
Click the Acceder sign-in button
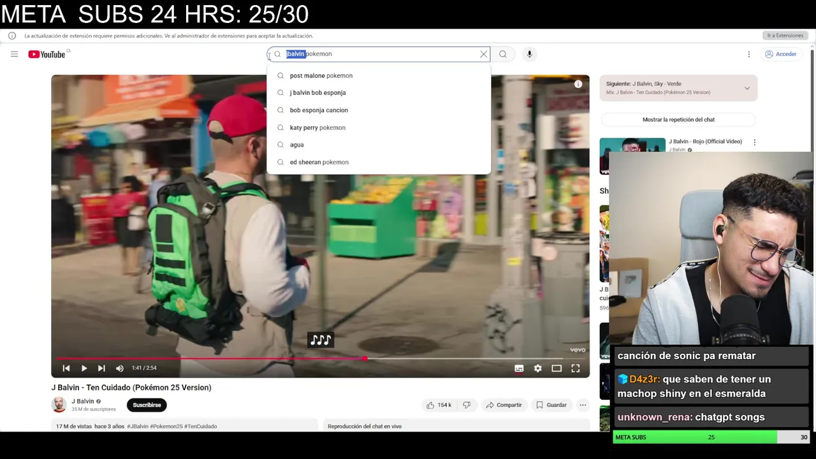781,54
